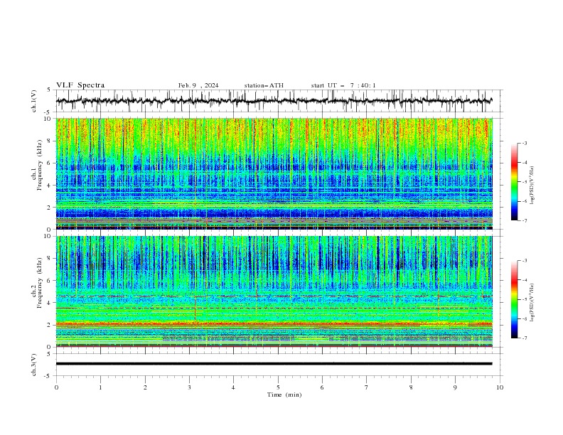Image resolution: width=563 pixels, height=435 pixels.
Task: Click the 'VLF Spectra' title text
Action: [80, 85]
